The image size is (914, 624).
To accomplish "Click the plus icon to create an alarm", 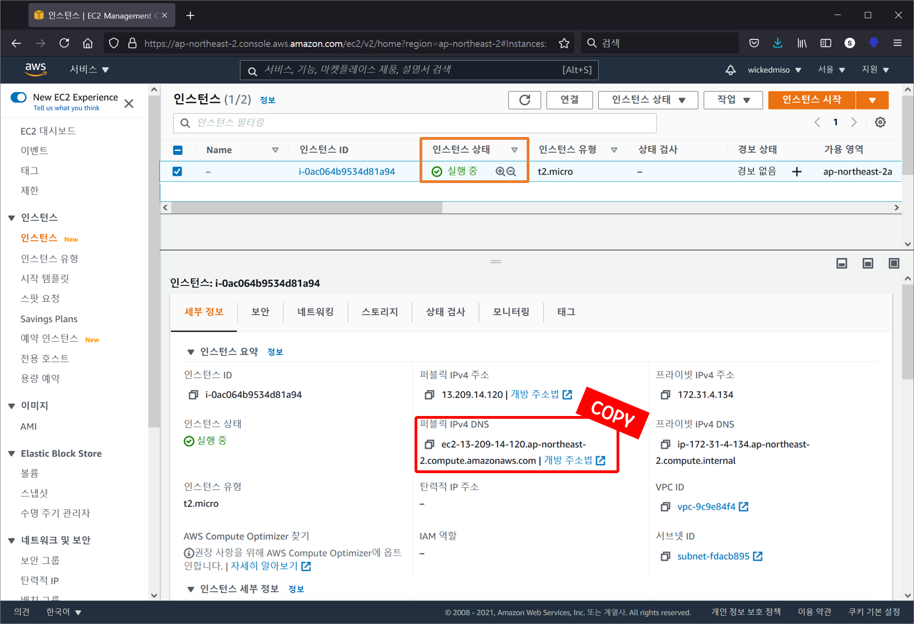I will coord(797,171).
